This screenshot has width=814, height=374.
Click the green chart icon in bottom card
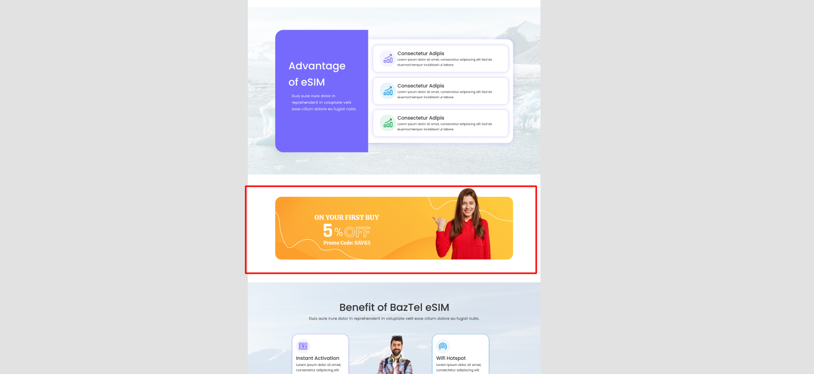click(x=388, y=123)
